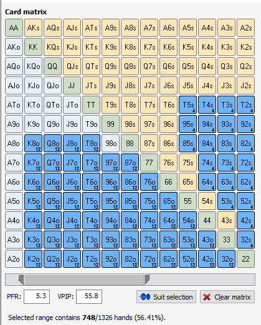
Task: Toggle the 96s cell
Action: tap(169, 124)
